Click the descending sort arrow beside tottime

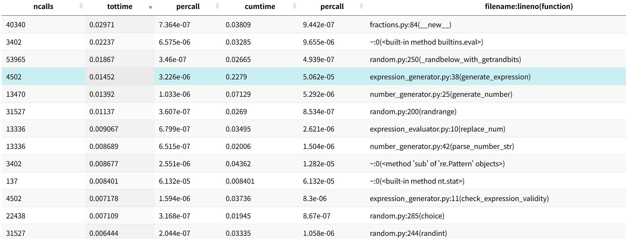tap(150, 8)
